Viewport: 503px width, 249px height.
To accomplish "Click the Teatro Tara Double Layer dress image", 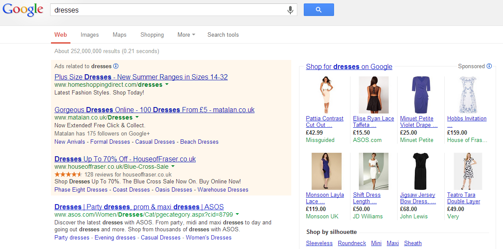I will [468, 171].
